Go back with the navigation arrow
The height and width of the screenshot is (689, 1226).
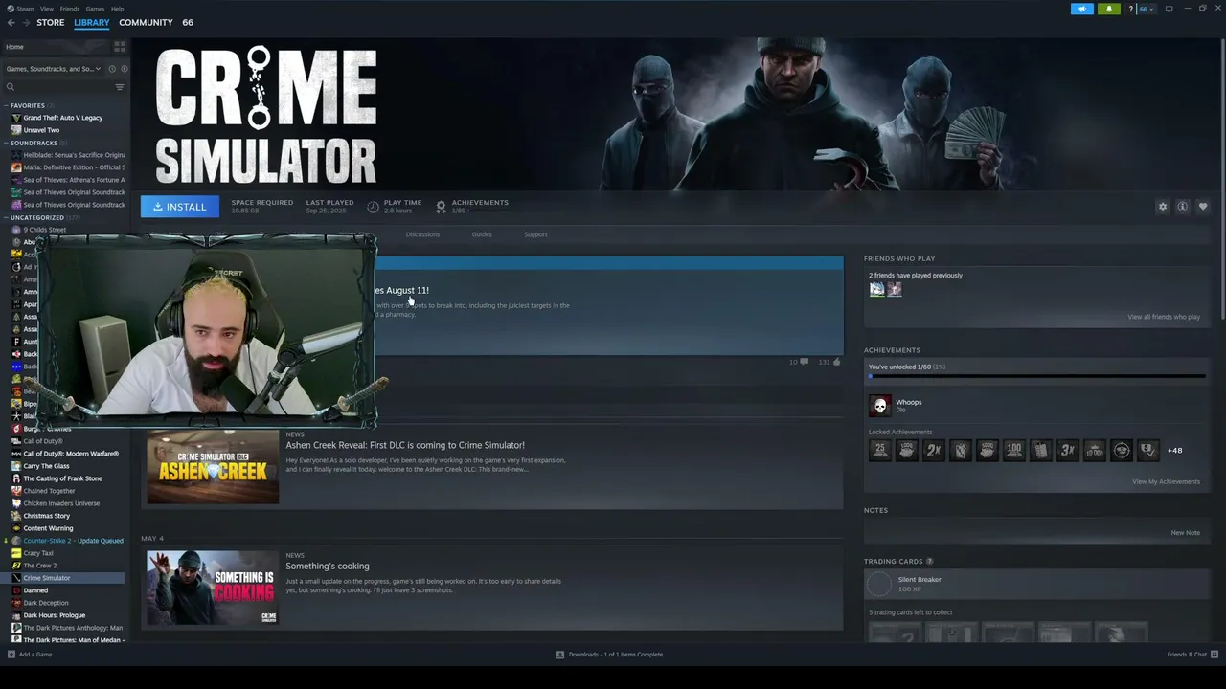(x=11, y=23)
